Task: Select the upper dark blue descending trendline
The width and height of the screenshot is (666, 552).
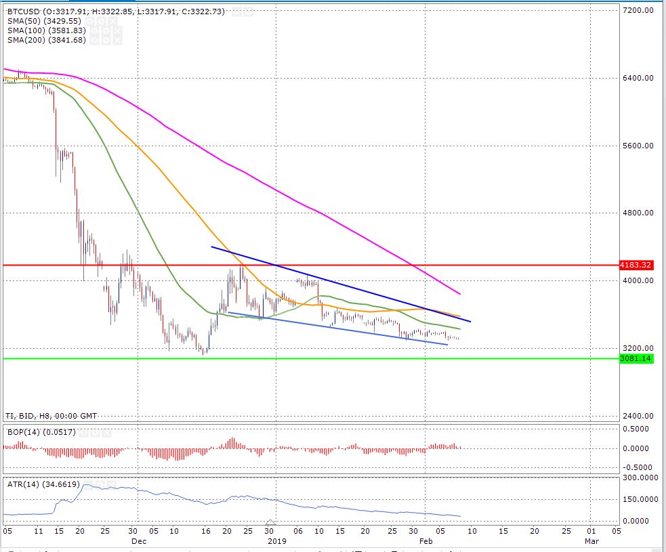Action: (339, 284)
